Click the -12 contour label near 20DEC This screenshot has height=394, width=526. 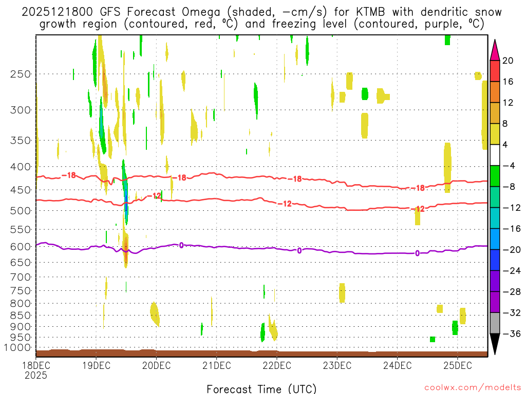[154, 195]
